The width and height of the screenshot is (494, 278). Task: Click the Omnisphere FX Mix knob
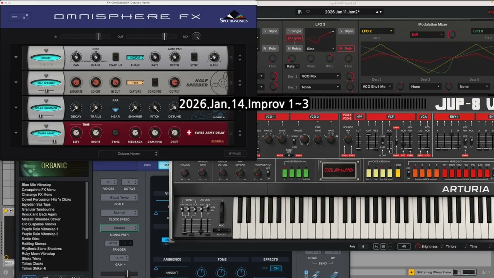point(196,37)
